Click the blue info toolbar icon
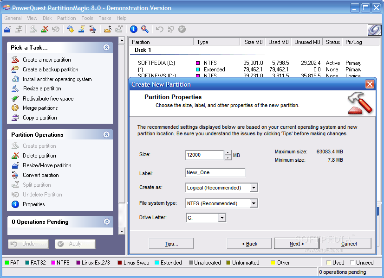This screenshot has width=384, height=278. coord(133,29)
